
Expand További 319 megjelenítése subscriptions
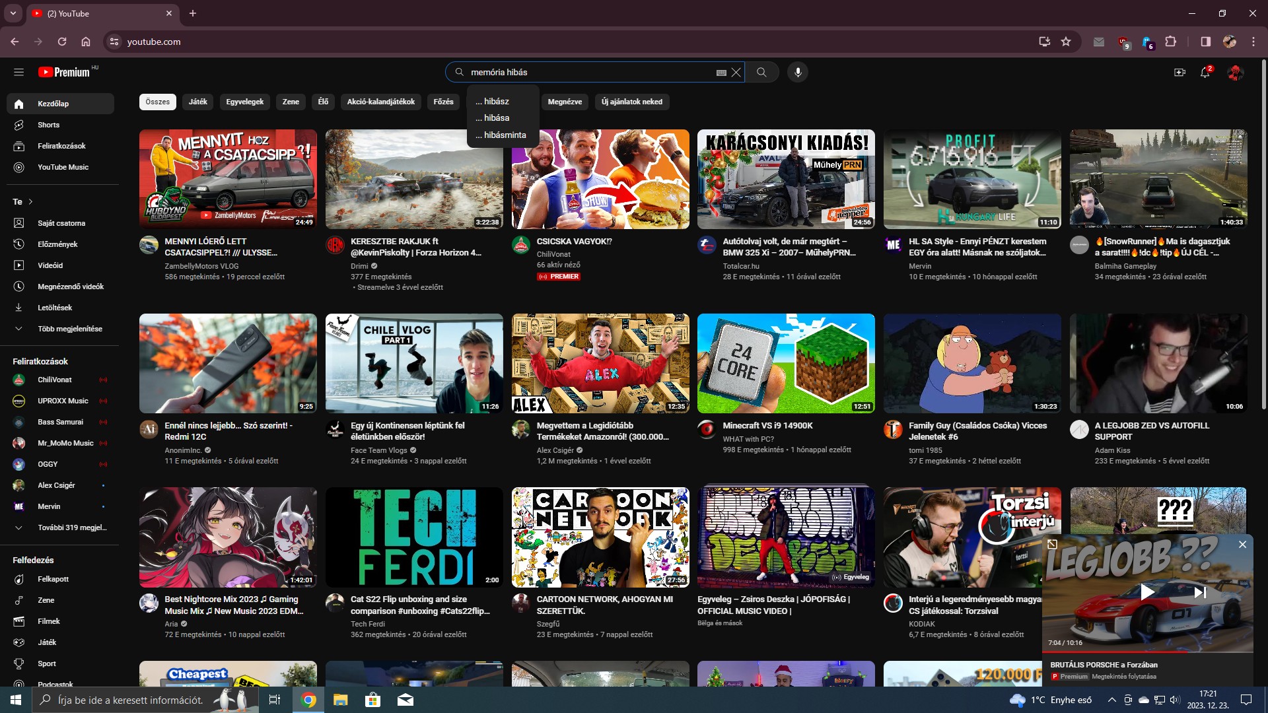click(60, 527)
